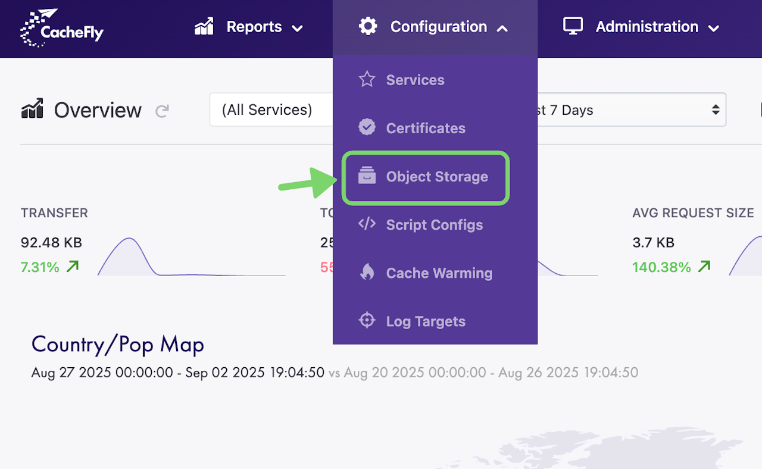Open the date range dropdown
762x469 pixels.
(631, 110)
